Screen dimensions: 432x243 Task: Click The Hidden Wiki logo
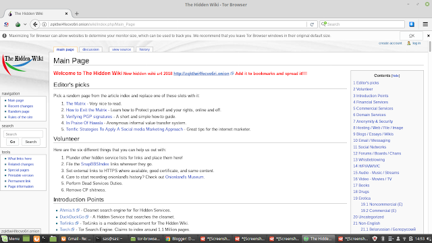pyautogui.click(x=23, y=65)
